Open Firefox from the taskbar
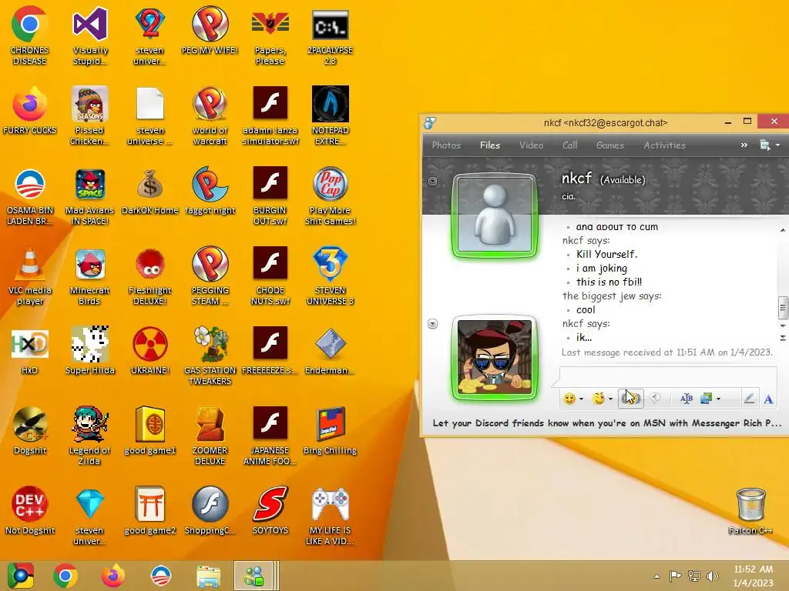This screenshot has width=789, height=591. pos(113,576)
